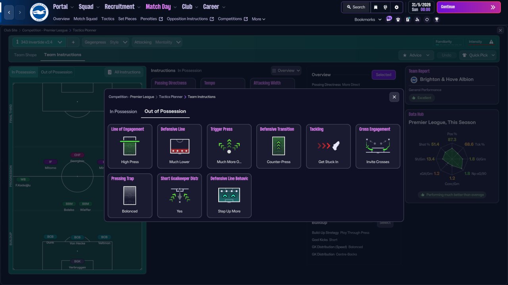The width and height of the screenshot is (508, 285).
Task: Open the Tactics submenu item
Action: tap(108, 19)
